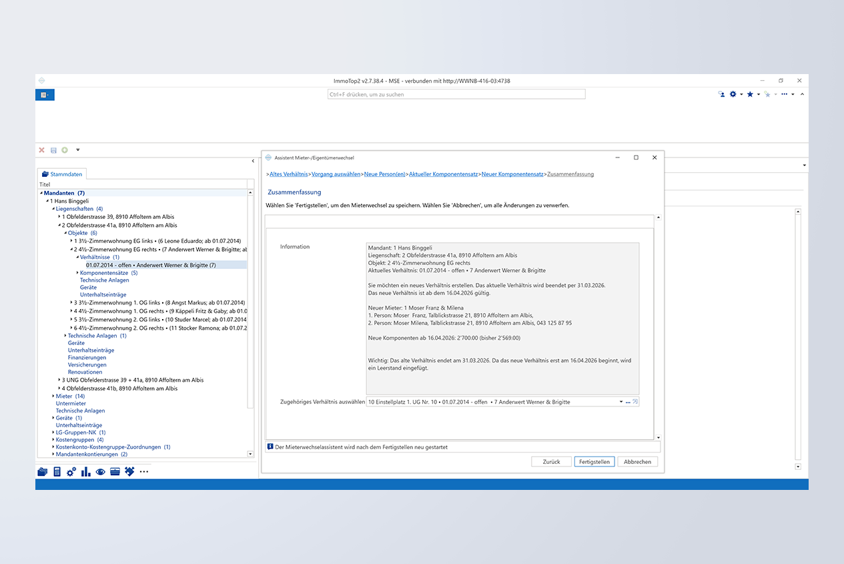The width and height of the screenshot is (844, 564).
Task: Select the calculator icon in the bottom toolbar
Action: pyautogui.click(x=57, y=471)
